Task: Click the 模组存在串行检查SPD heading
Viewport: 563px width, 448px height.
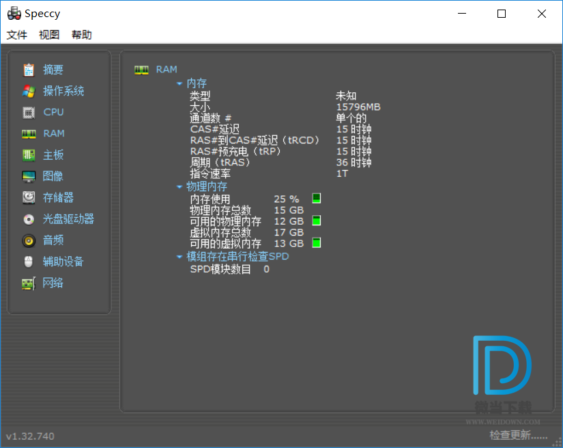Action: 237,257
